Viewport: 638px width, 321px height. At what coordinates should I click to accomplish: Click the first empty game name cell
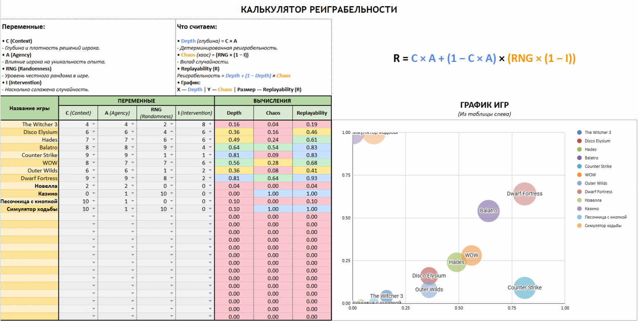pyautogui.click(x=29, y=216)
